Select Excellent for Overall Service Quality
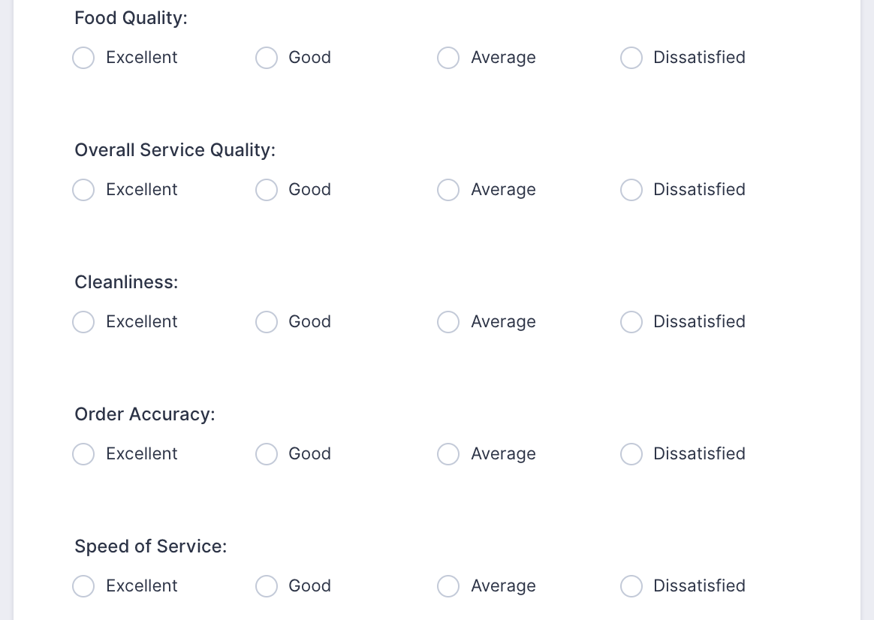The image size is (874, 620). pyautogui.click(x=83, y=190)
